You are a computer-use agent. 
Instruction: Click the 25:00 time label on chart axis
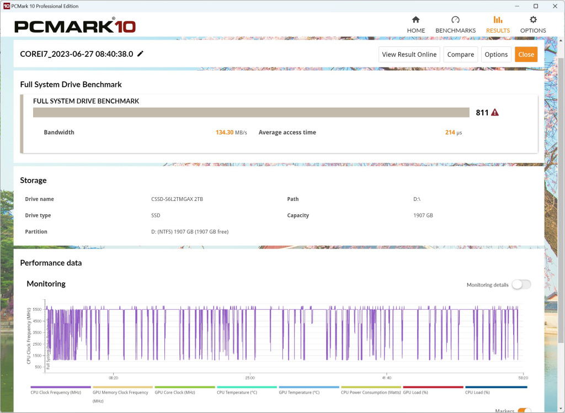tap(250, 378)
